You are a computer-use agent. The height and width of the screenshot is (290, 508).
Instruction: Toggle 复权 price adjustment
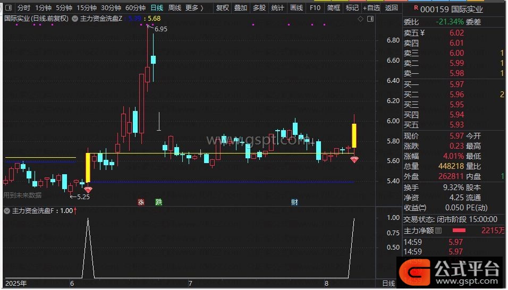(223, 8)
